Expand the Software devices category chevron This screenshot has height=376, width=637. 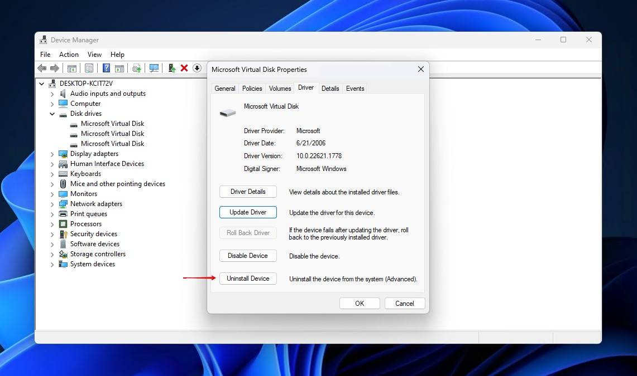[52, 245]
